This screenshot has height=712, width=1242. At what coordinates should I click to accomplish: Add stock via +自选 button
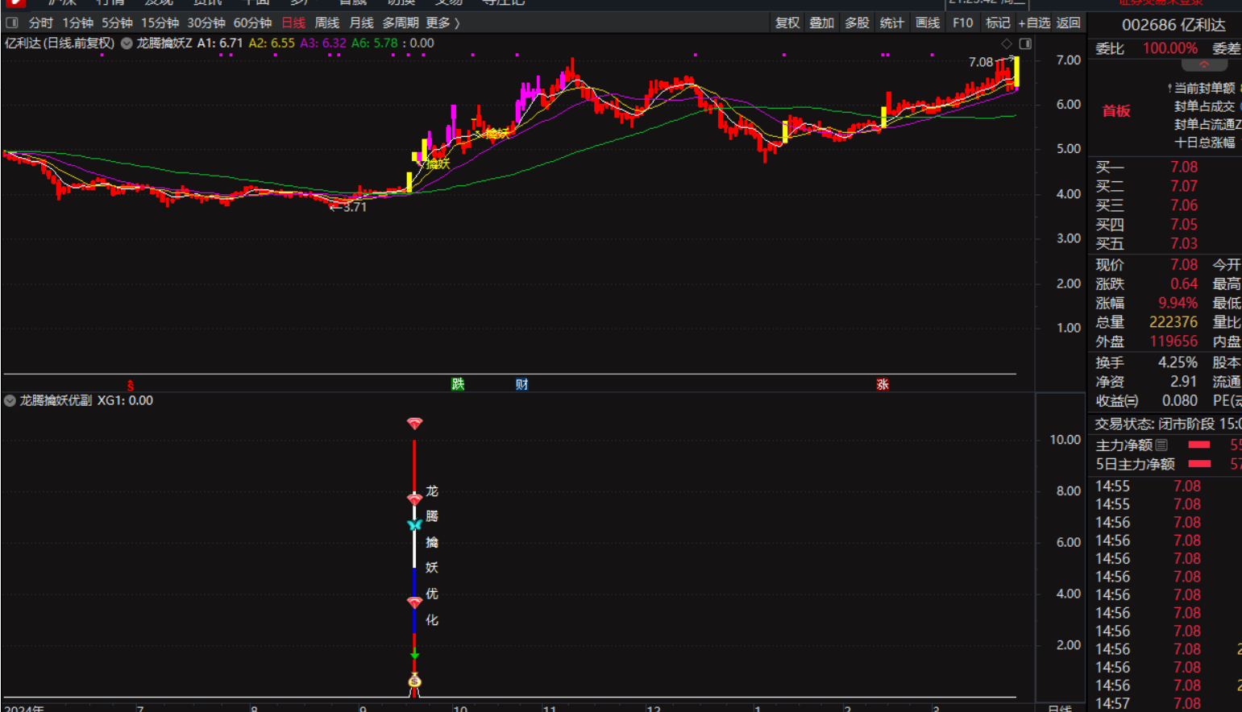click(x=1034, y=23)
